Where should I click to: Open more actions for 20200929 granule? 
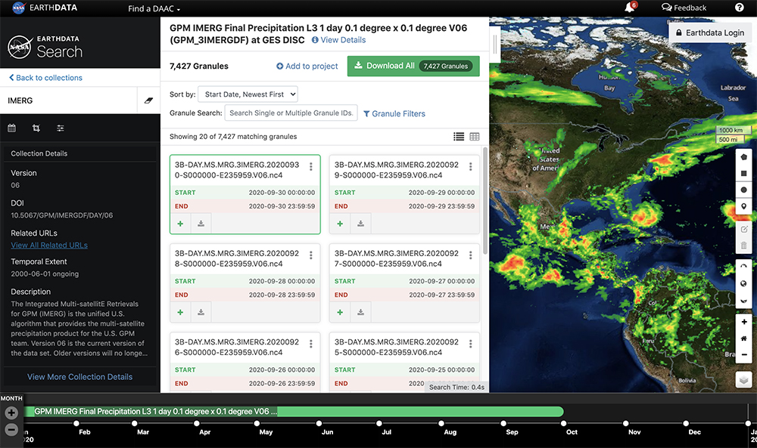(x=470, y=167)
